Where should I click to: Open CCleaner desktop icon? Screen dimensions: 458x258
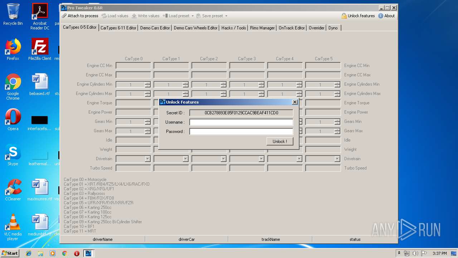[13, 190]
